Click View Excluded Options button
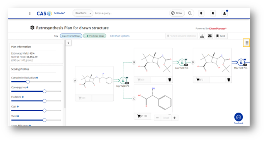This screenshot has width=266, height=142. (182, 36)
